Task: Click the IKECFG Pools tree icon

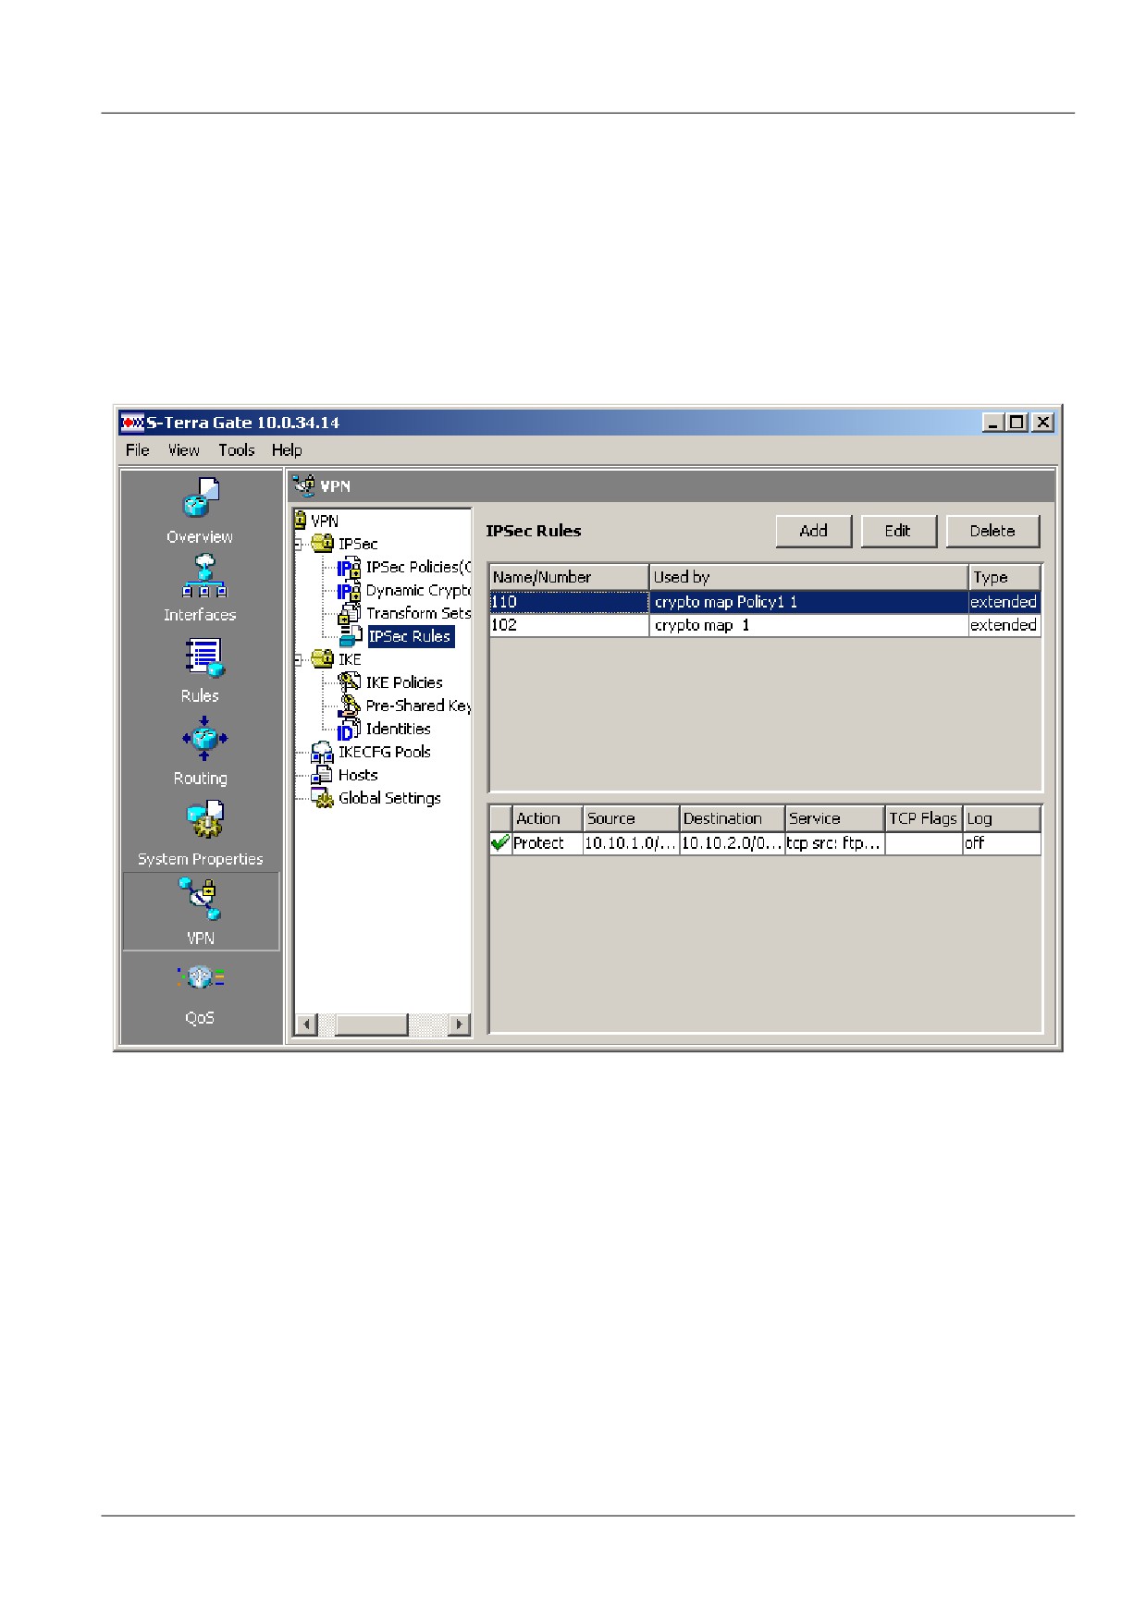Action: coord(322,752)
